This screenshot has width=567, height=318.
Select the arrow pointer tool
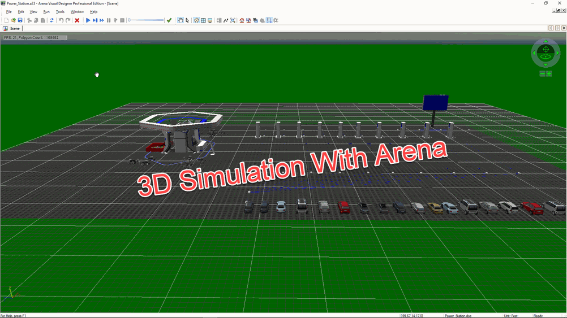pos(187,20)
